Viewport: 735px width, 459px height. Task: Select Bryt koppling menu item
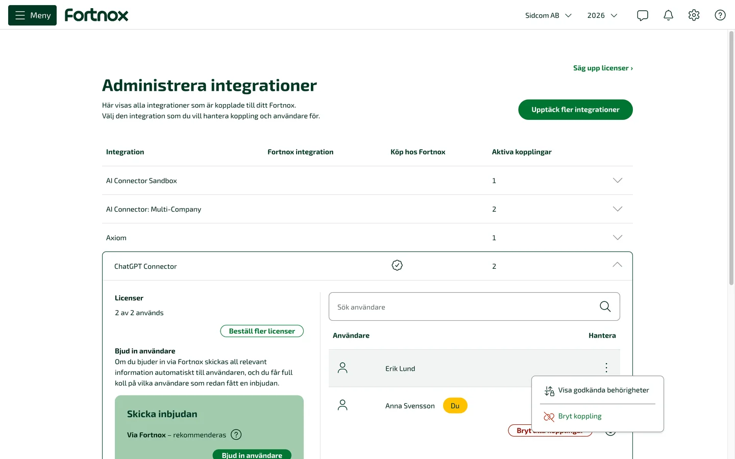tap(598, 417)
